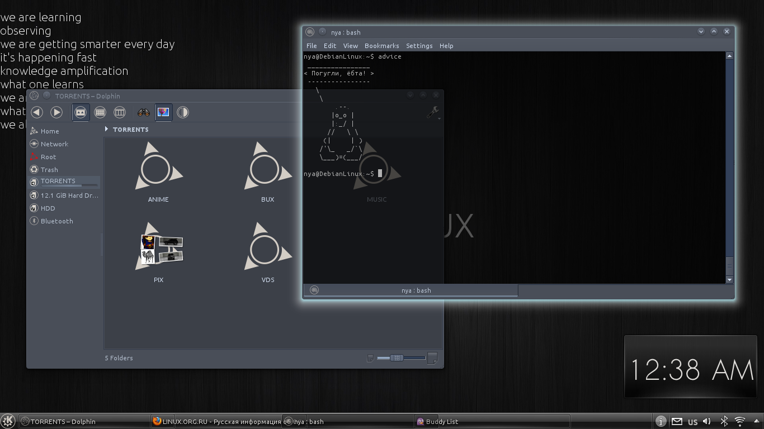Select the BUX folder
Viewport: 764px width, 429px height.
267,172
